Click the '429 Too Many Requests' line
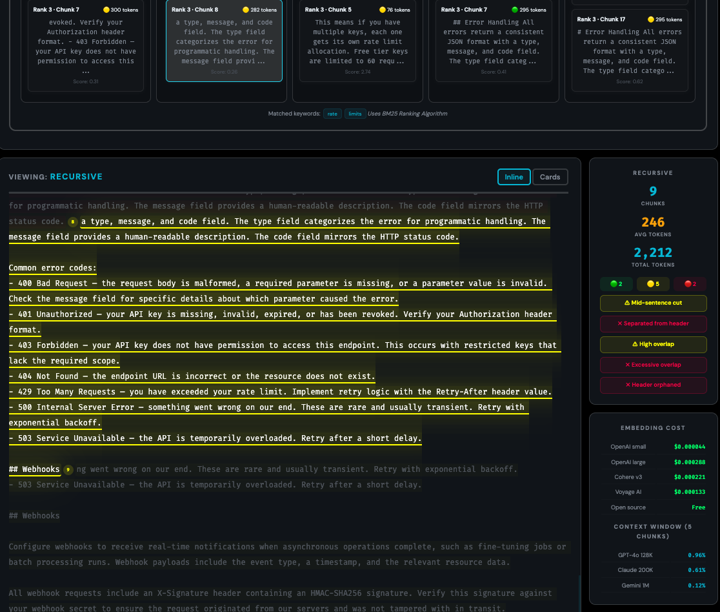Viewport: 720px width, 612px height. pyautogui.click(x=280, y=391)
